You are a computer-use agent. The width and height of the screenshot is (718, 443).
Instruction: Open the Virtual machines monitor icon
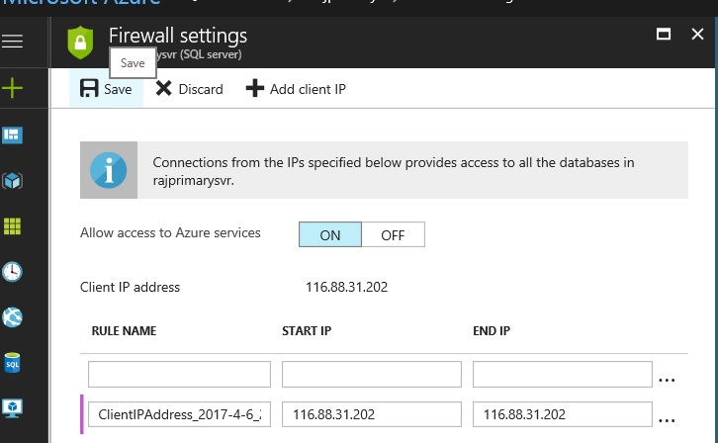[13, 407]
